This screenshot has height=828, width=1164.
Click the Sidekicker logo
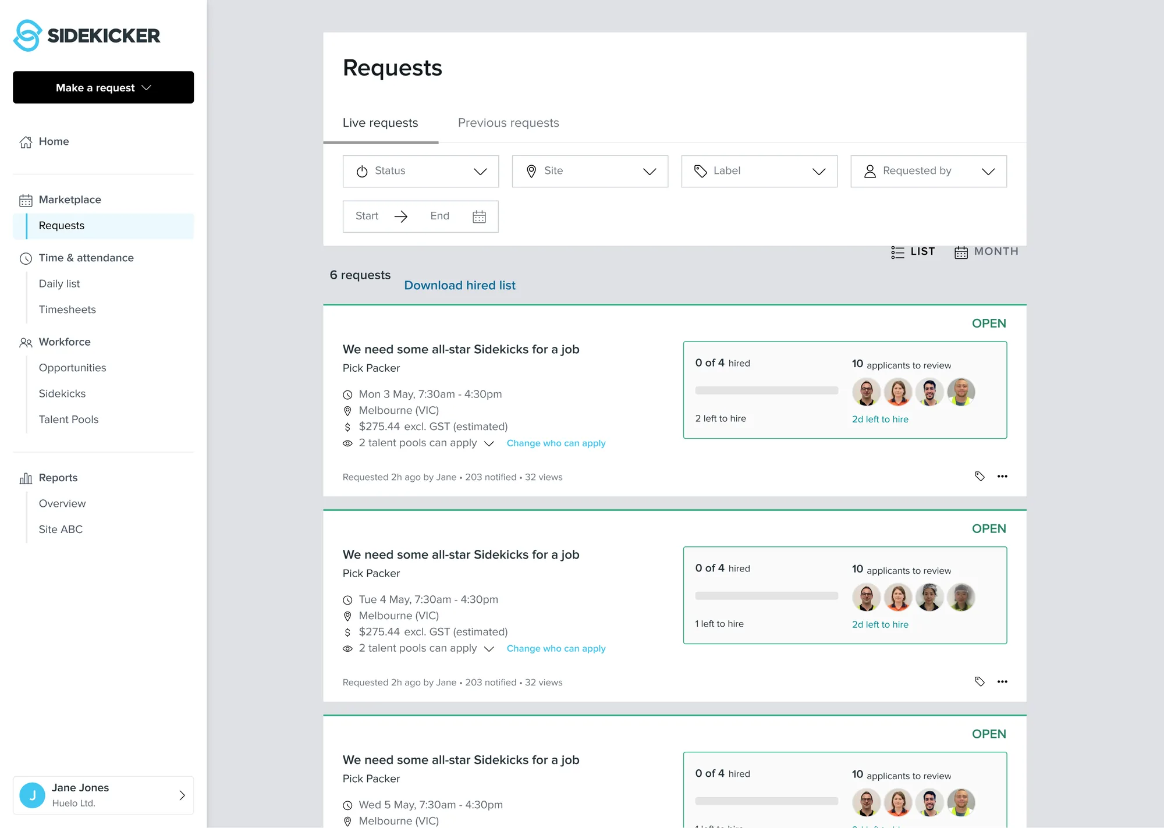87,35
